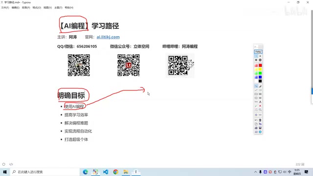
Task: Open the 格式(O) menu
Action: click(x=37, y=8)
